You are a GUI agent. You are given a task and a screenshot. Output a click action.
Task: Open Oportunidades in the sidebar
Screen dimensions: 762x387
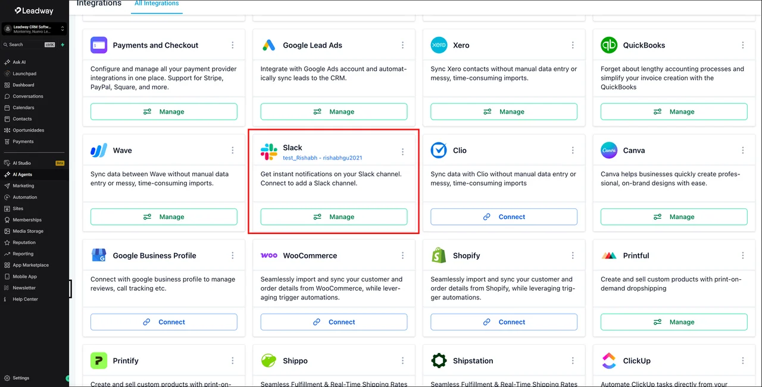(28, 130)
